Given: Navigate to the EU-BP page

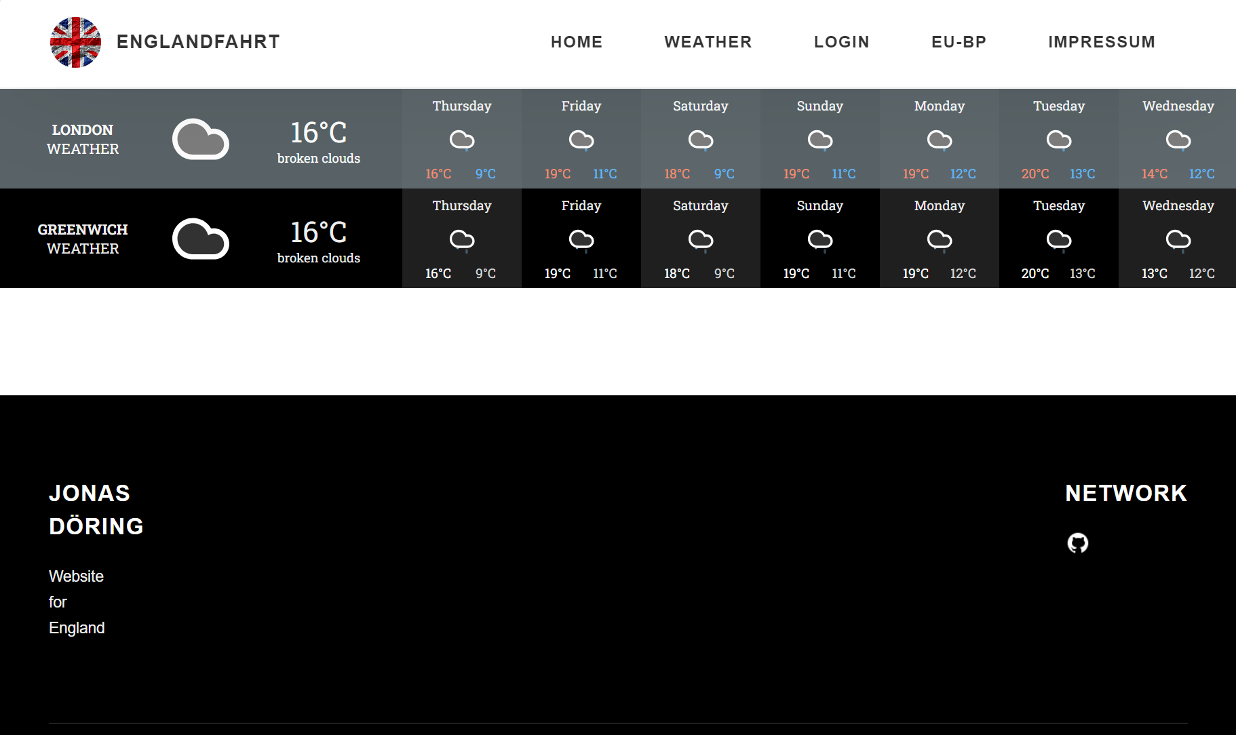Looking at the screenshot, I should pos(959,42).
